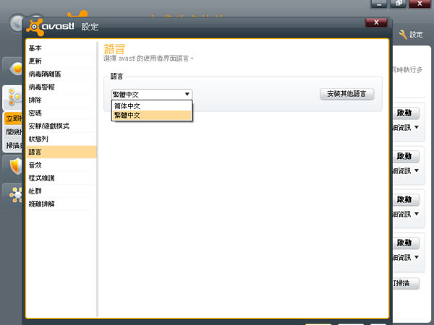Screen dimensions: 434x325
Task: Open the 排除 settings category
Action: [61, 100]
